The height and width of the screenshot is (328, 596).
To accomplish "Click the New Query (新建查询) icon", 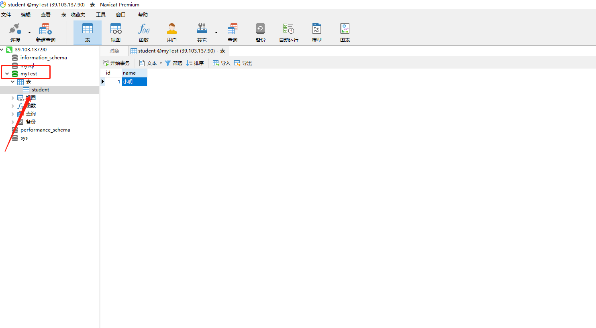I will click(x=45, y=29).
